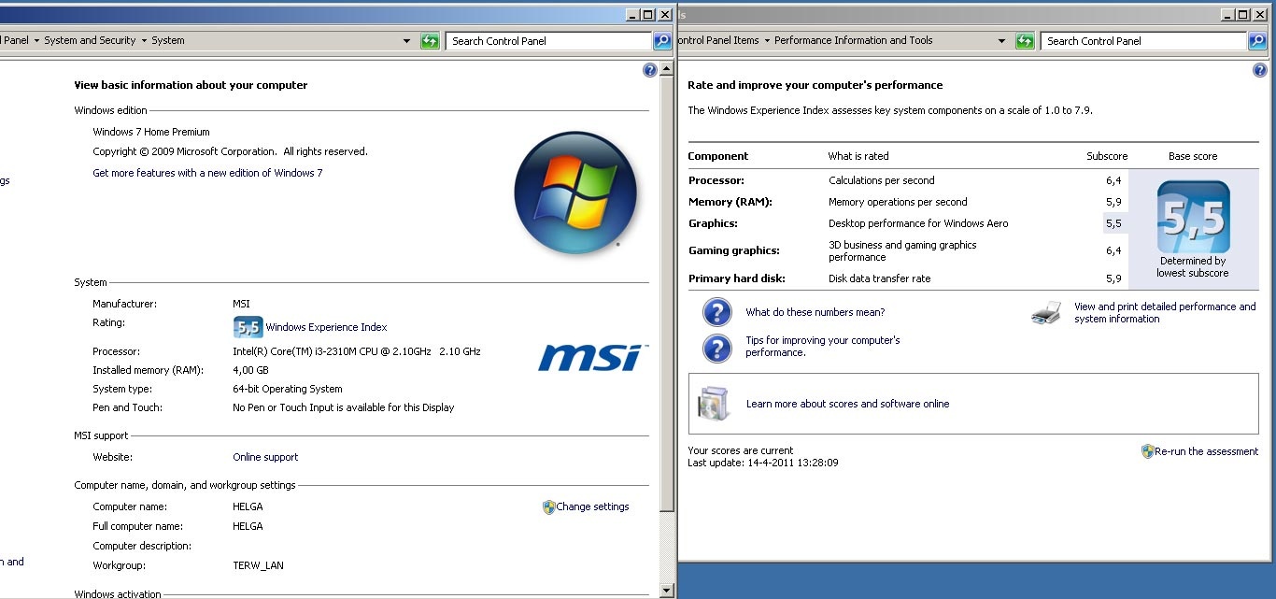
Task: Click 'Desktop performance for Windows Aero' text
Action: [x=918, y=223]
